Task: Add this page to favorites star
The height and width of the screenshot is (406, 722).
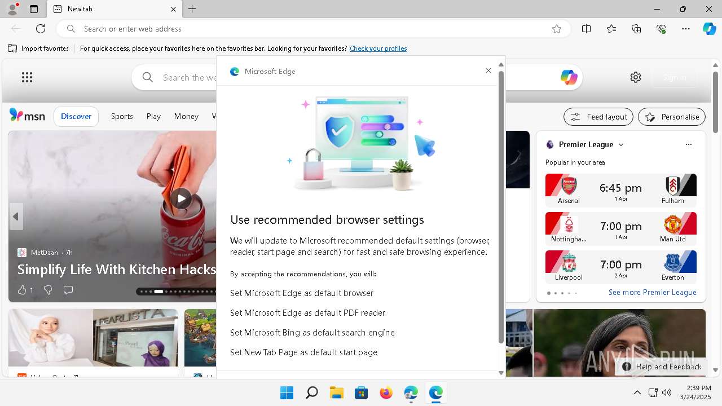Action: [557, 29]
